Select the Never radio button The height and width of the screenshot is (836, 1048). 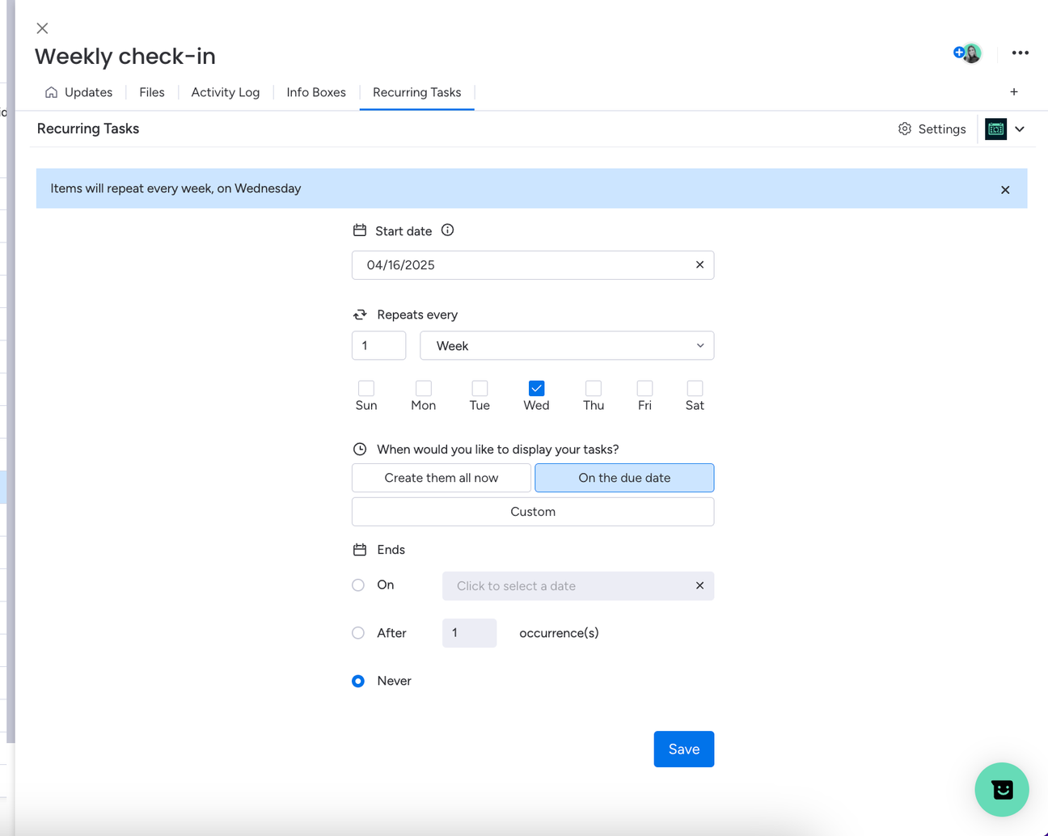[x=358, y=681]
